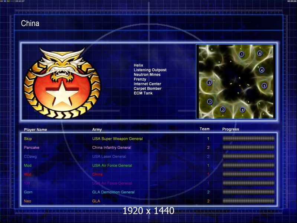Click the Listening Outpost entry
This screenshot has width=297, height=223.
[150, 70]
